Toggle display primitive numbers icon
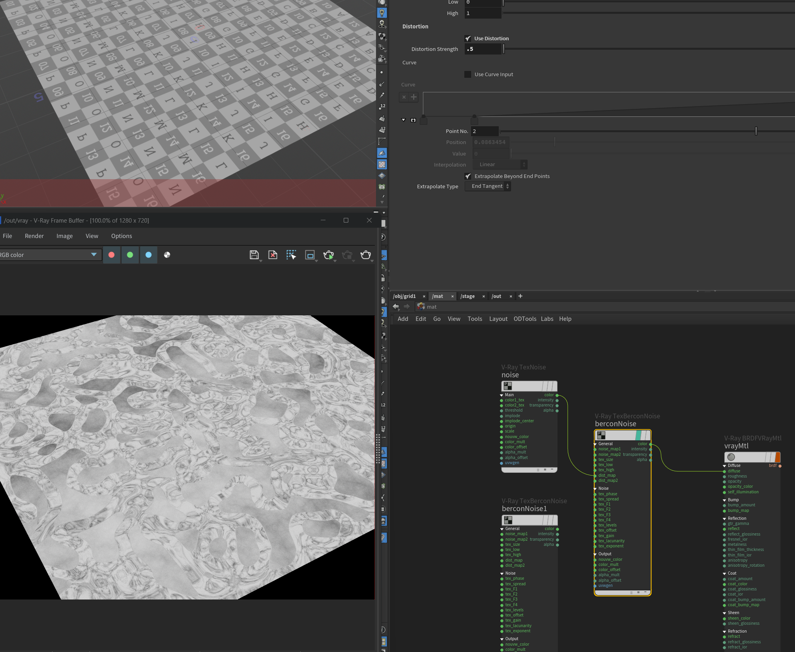The height and width of the screenshot is (652, 795). (382, 130)
